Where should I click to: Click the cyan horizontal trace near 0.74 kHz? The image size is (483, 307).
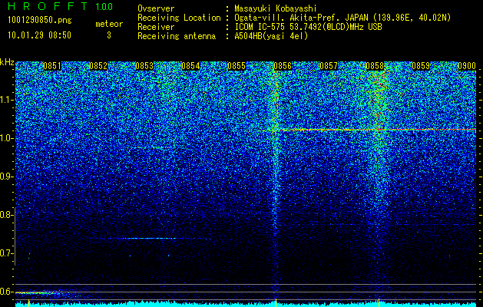[x=151, y=239]
